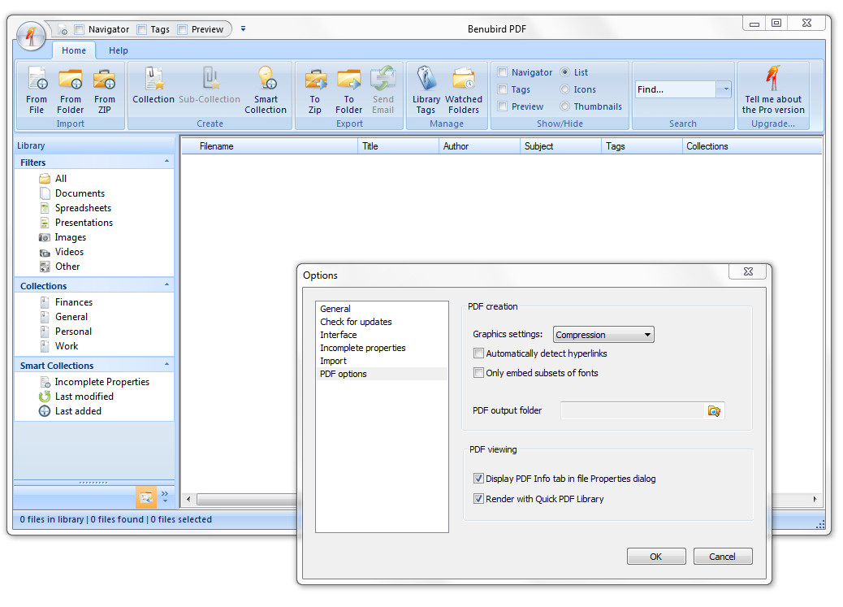843x607 pixels.
Task: Create a Smart Collection
Action: pyautogui.click(x=266, y=90)
